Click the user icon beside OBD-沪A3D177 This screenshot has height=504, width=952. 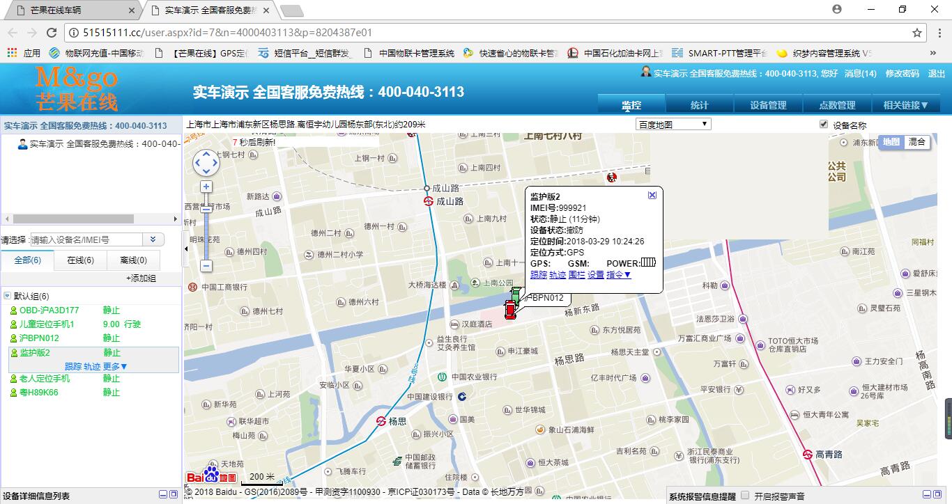click(13, 310)
